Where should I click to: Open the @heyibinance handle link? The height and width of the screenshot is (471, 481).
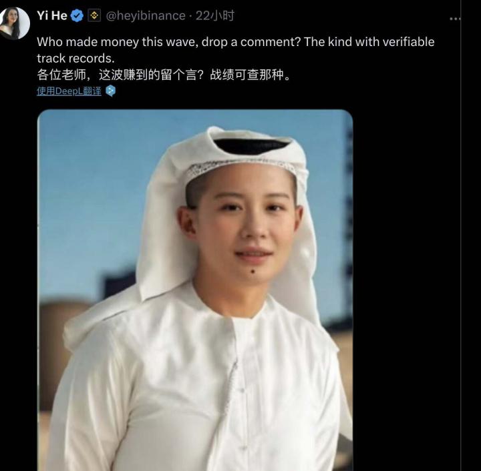pos(146,15)
